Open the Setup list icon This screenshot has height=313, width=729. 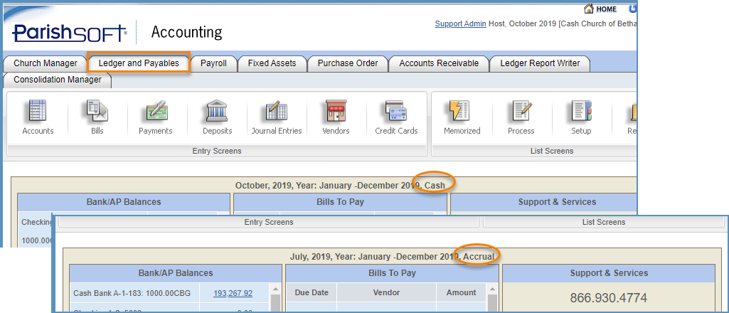click(581, 112)
